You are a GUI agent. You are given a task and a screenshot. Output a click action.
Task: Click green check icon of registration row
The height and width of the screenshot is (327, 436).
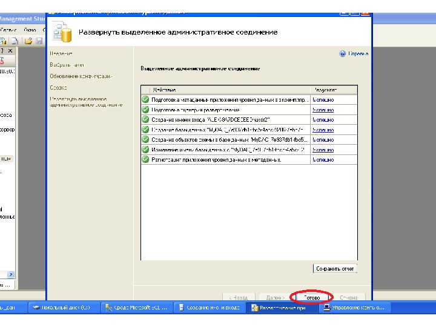tap(145, 160)
